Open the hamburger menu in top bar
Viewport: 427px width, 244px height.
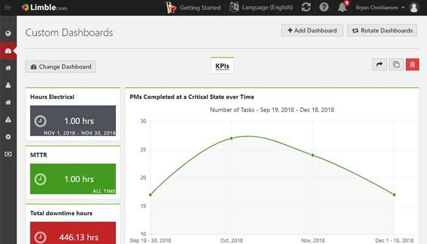click(8, 7)
